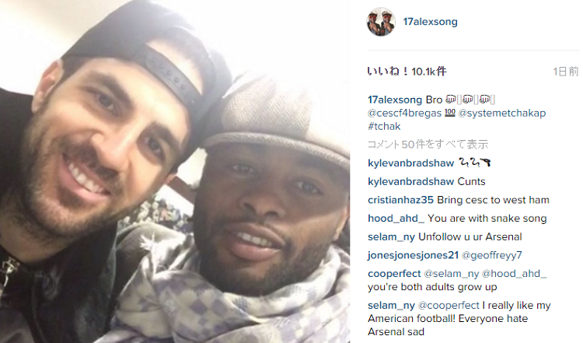This screenshot has height=343, width=583.
Task: Open the @geoffreyy7 mention
Action: [x=491, y=255]
